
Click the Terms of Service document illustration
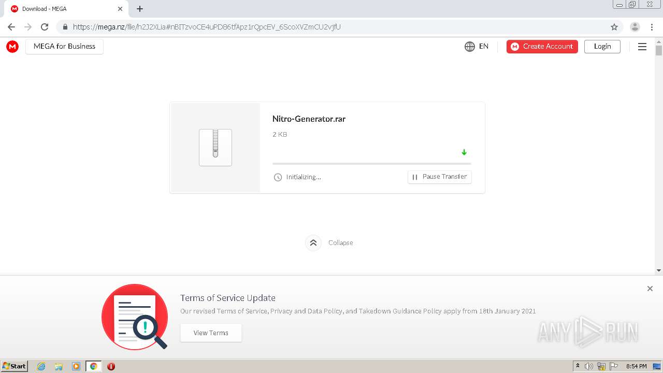pyautogui.click(x=135, y=317)
